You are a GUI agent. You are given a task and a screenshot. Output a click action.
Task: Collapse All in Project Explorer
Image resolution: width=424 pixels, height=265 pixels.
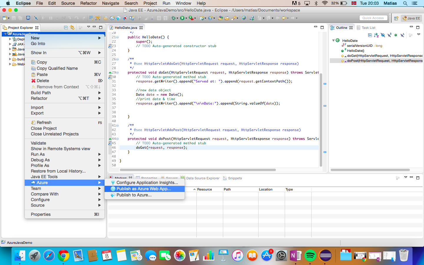tap(66, 27)
